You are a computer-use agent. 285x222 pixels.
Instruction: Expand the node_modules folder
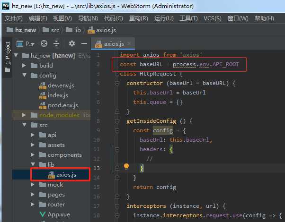[24, 115]
